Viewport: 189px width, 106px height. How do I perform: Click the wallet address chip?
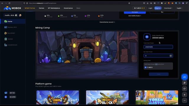click(x=11, y=15)
